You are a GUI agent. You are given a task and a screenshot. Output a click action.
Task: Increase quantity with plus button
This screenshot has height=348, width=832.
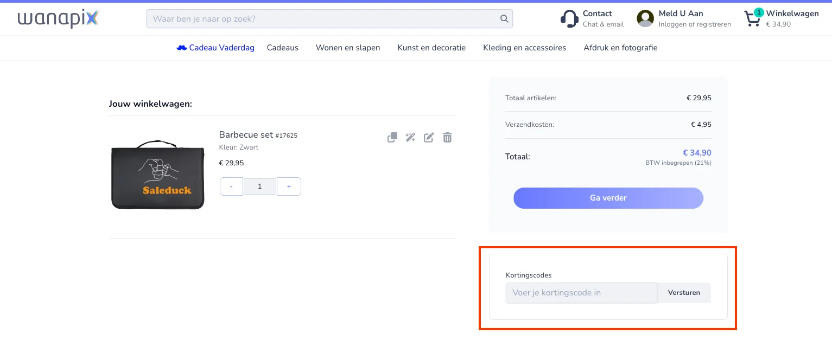289,186
